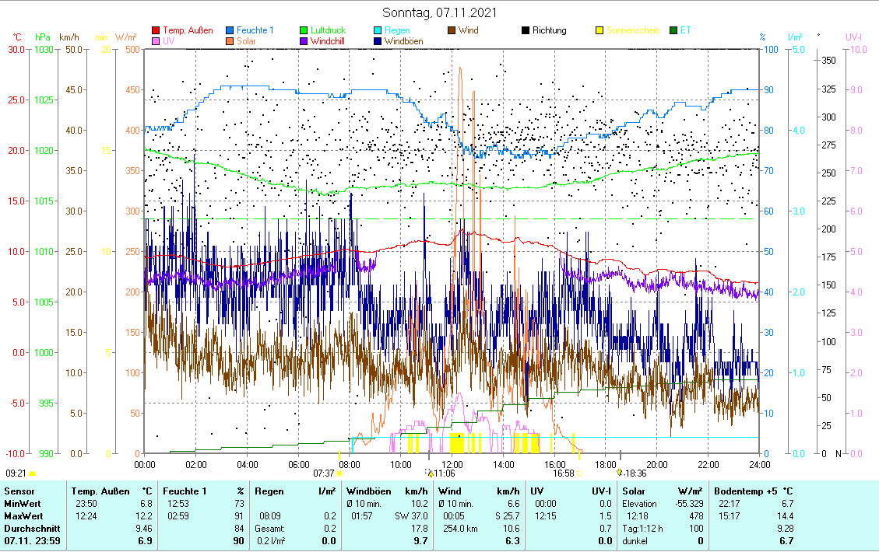Click the brown Wind legend square
The image size is (879, 552).
(452, 31)
